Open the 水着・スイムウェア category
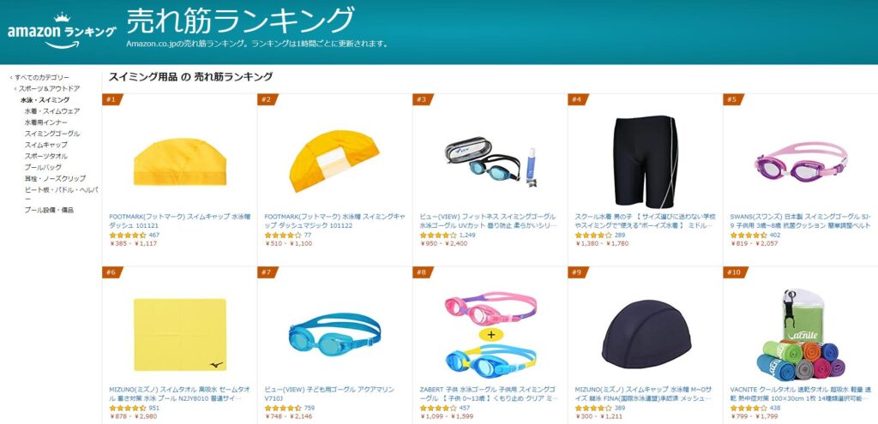 tap(52, 110)
